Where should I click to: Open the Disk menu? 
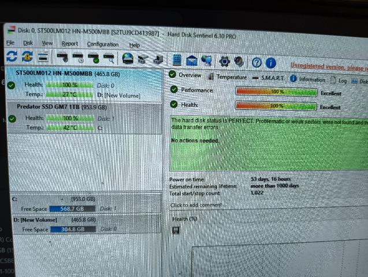(28, 43)
